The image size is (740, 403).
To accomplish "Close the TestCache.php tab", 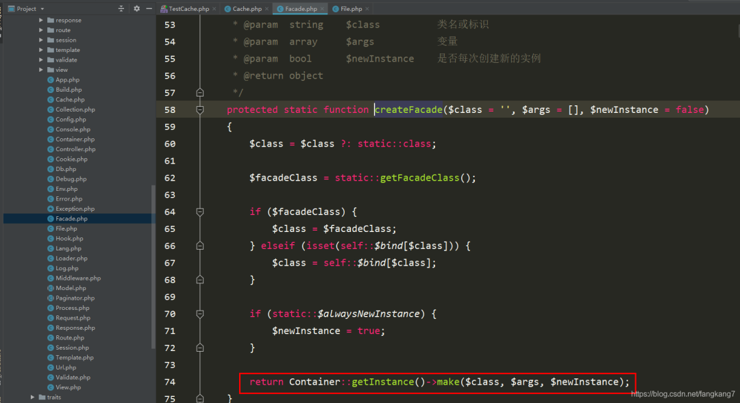I will (x=213, y=9).
